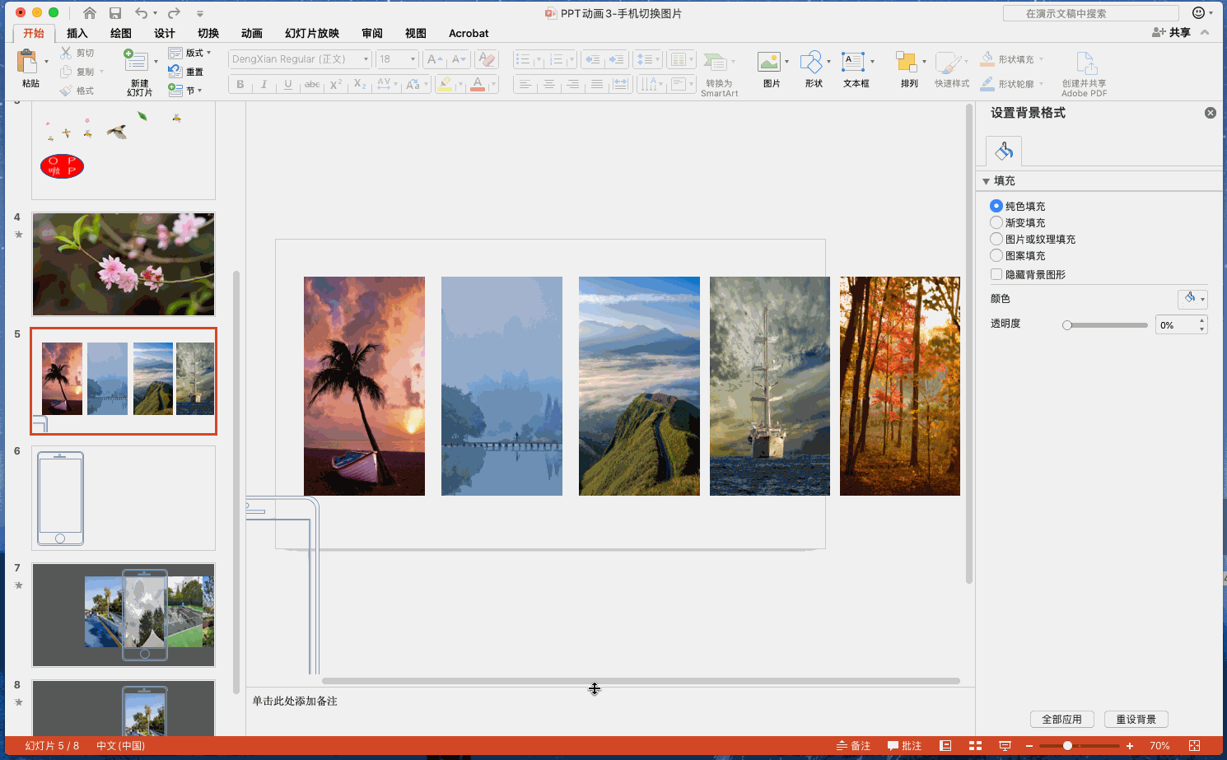Screen dimensions: 1227x760
Task: Toggle Underline formatting
Action: [287, 84]
